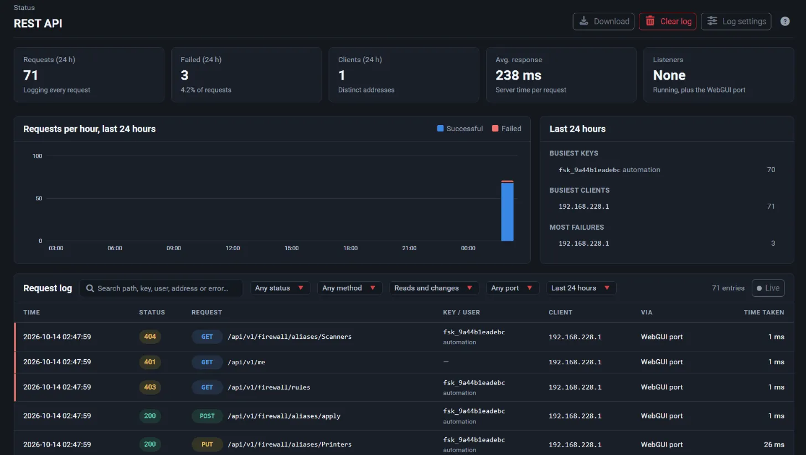Clear the request log
Screen dimensions: 806x455
(x=668, y=22)
